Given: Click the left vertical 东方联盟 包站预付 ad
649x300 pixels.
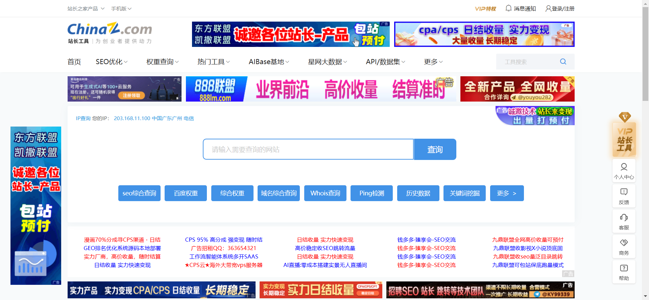Looking at the screenshot, I should click(36, 206).
